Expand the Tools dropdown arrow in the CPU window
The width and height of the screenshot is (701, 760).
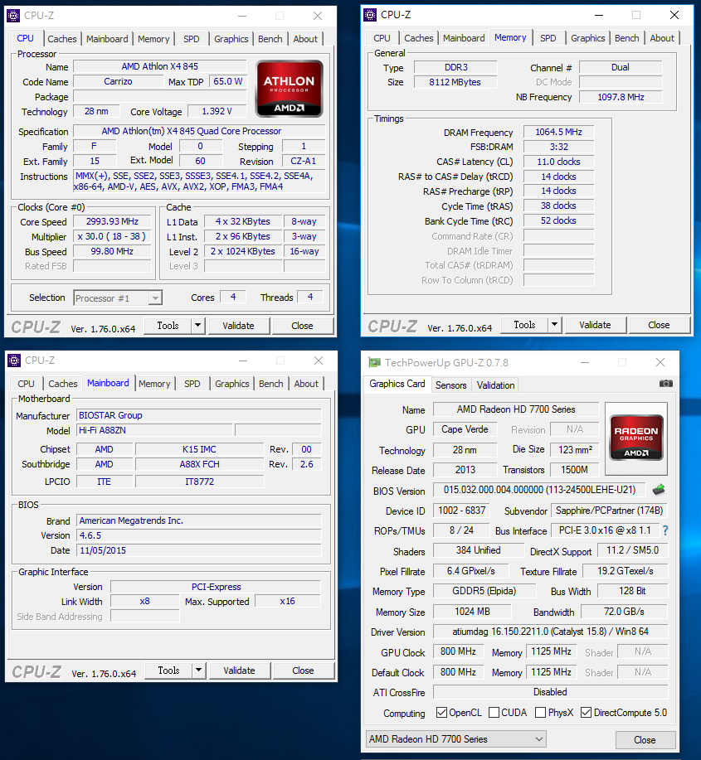(198, 325)
